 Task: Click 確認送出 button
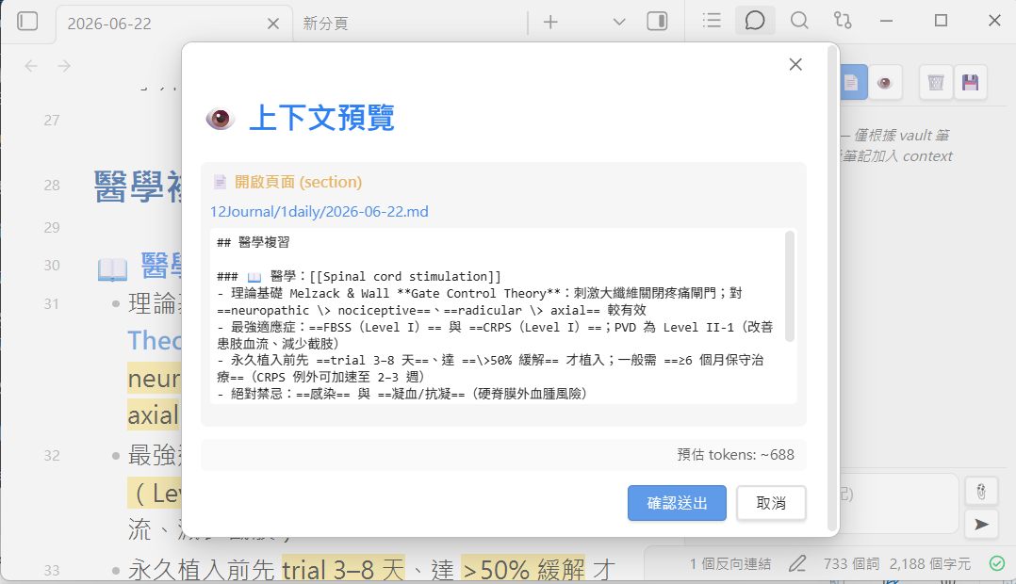pos(677,503)
